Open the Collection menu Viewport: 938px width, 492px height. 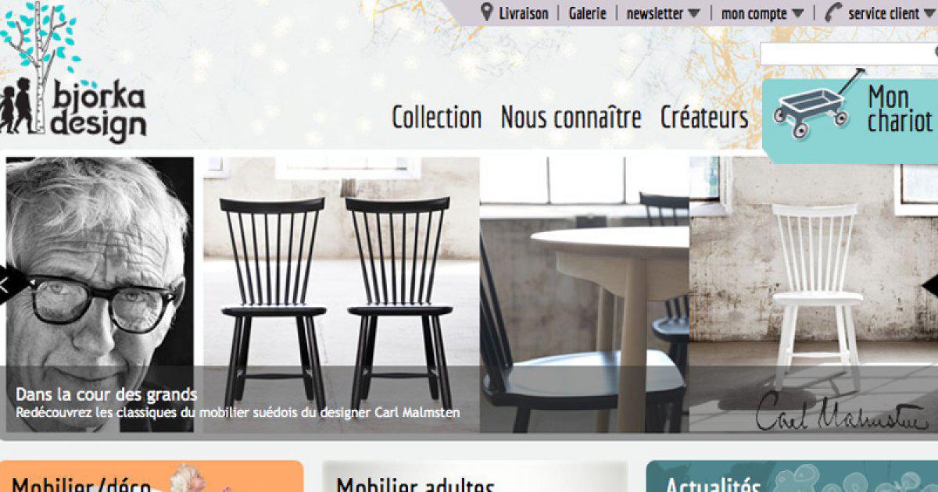436,118
